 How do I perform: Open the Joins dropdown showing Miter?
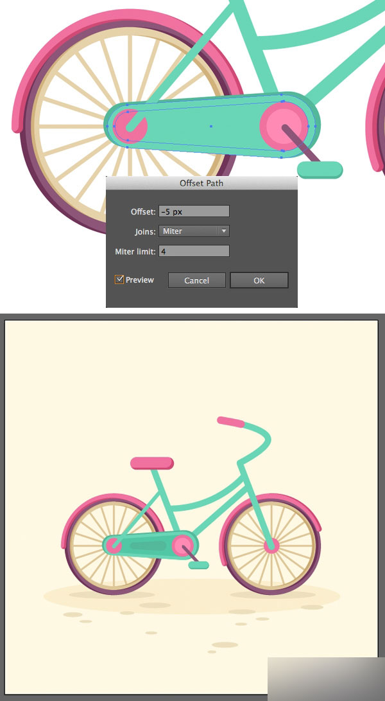(x=194, y=231)
